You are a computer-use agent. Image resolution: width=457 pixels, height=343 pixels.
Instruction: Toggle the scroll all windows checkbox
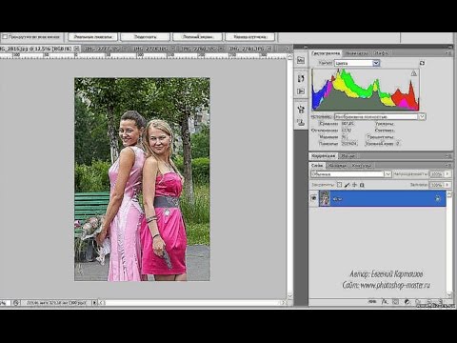(x=5, y=37)
